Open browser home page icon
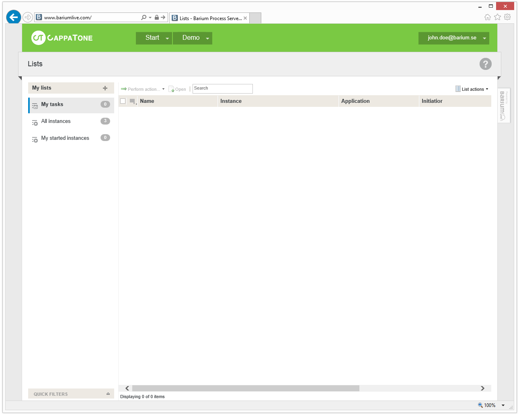The height and width of the screenshot is (415, 519). 487,17
